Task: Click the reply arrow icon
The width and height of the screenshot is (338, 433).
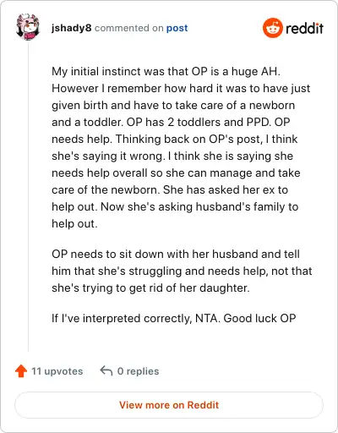Action: (106, 370)
